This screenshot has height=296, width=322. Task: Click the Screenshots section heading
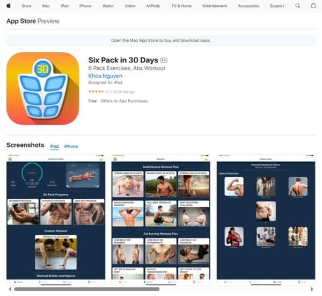pyautogui.click(x=25, y=145)
